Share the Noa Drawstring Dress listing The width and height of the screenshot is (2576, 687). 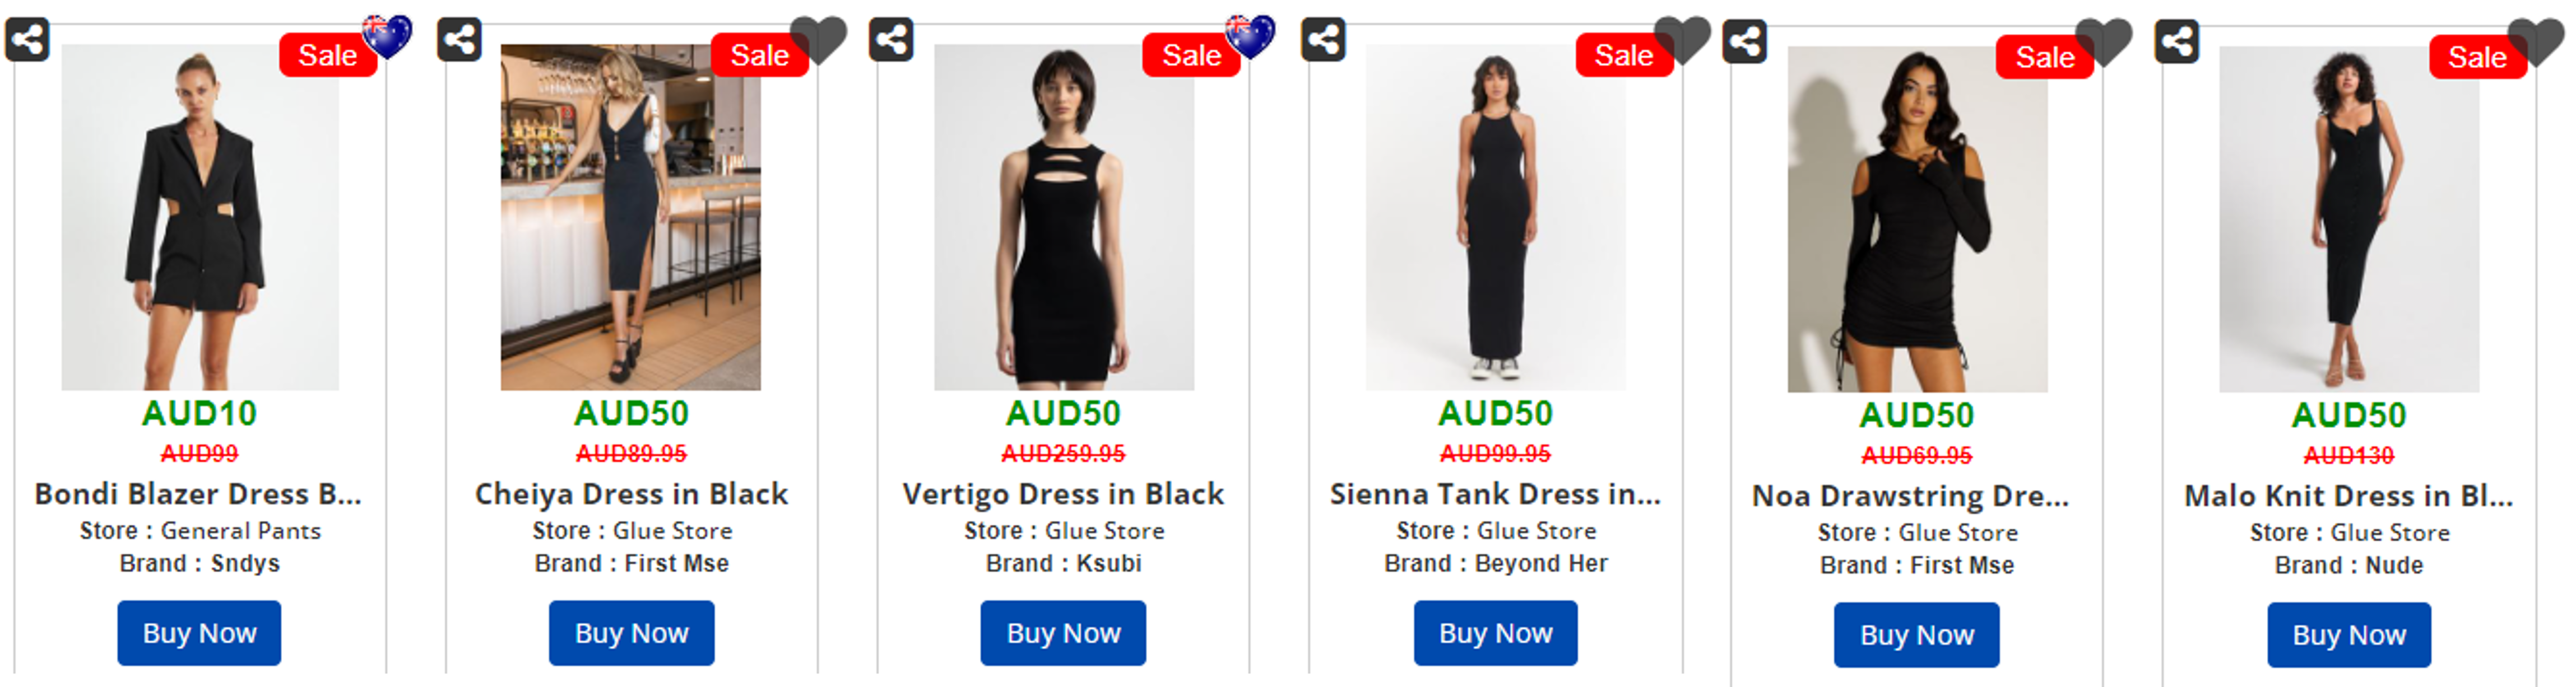(1745, 43)
